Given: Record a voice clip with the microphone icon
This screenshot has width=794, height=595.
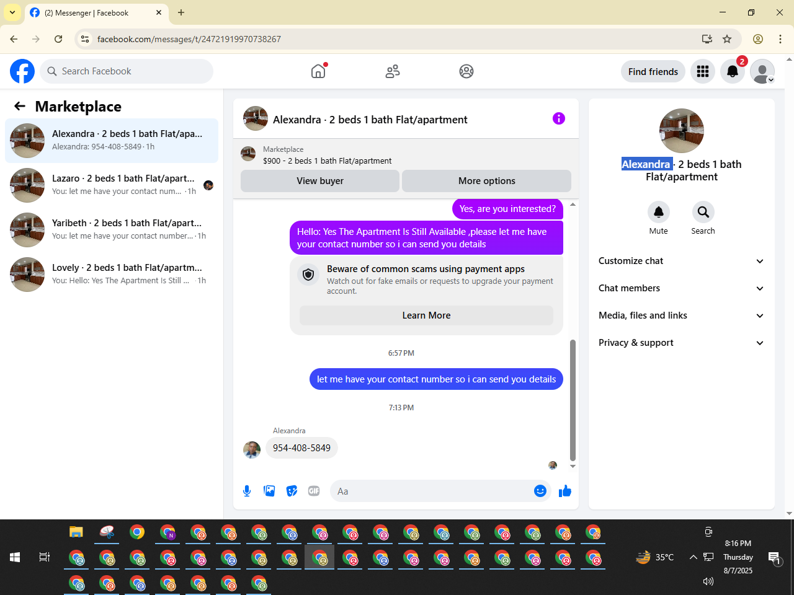Looking at the screenshot, I should 247,491.
